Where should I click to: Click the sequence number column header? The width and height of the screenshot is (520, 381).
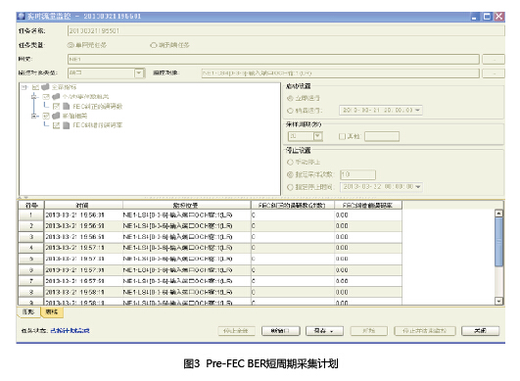(30, 205)
